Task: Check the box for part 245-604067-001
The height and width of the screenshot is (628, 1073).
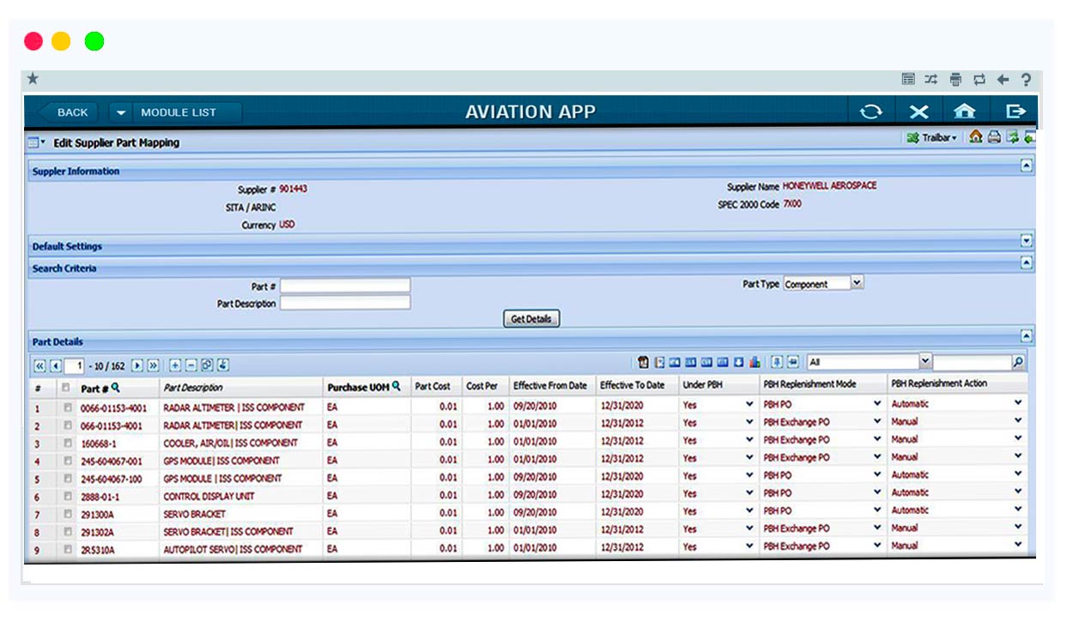Action: pos(68,461)
